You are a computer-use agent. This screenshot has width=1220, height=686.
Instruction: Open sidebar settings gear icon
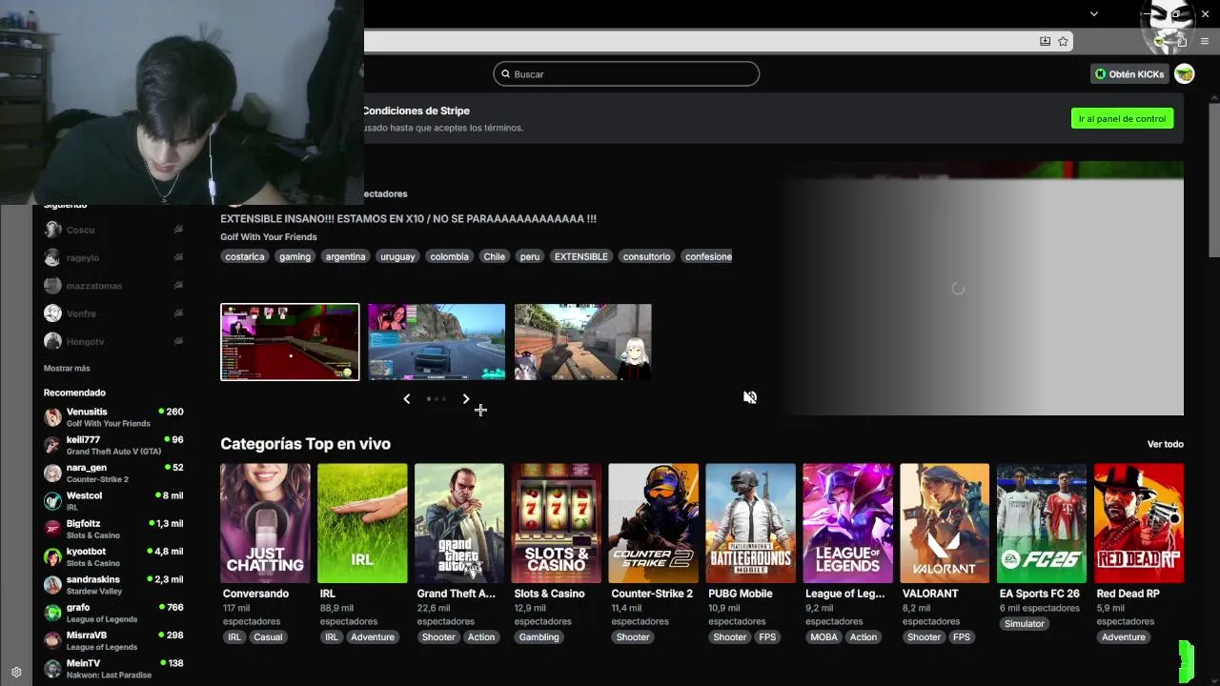16,672
